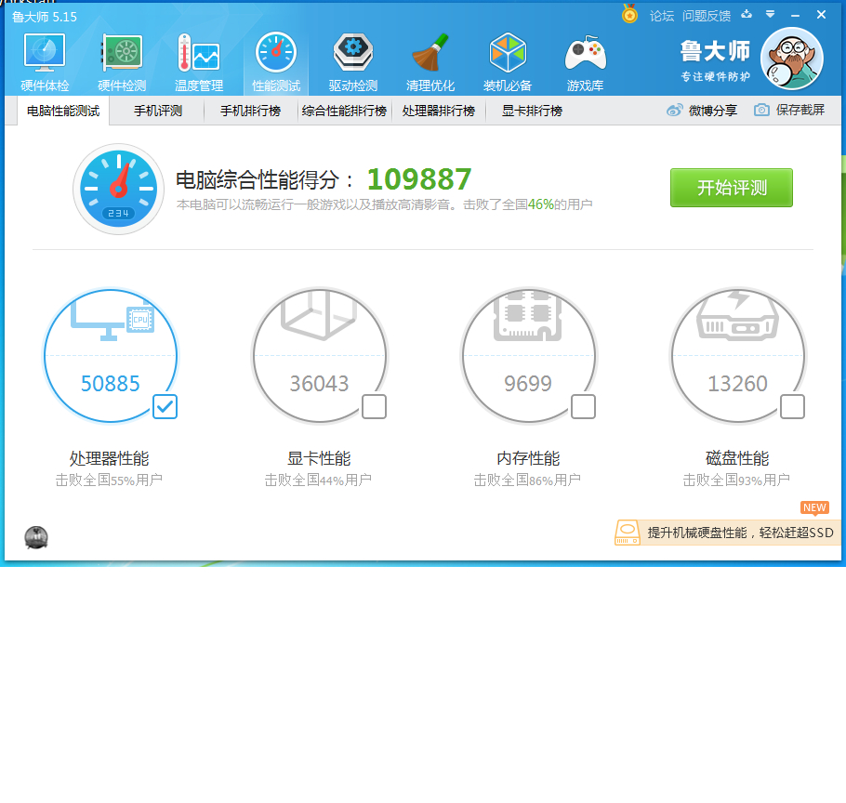This screenshot has width=846, height=803.
Task: Click the speedometer score gauge icon
Action: [119, 189]
